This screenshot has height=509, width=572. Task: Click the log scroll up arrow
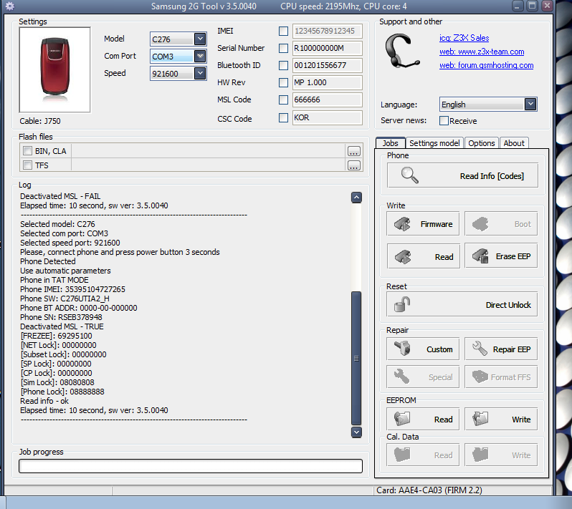point(356,198)
